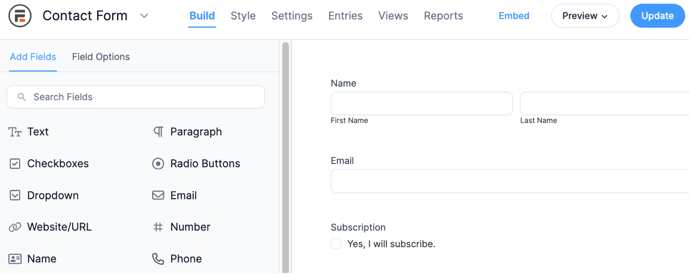Select the Email field label in form
The image size is (689, 275).
coord(342,161)
